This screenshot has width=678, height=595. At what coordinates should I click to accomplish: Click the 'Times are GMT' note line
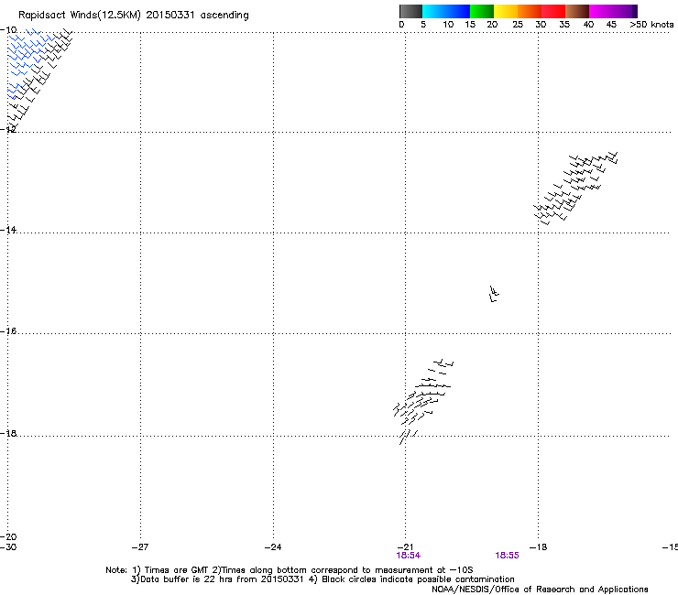[289, 570]
